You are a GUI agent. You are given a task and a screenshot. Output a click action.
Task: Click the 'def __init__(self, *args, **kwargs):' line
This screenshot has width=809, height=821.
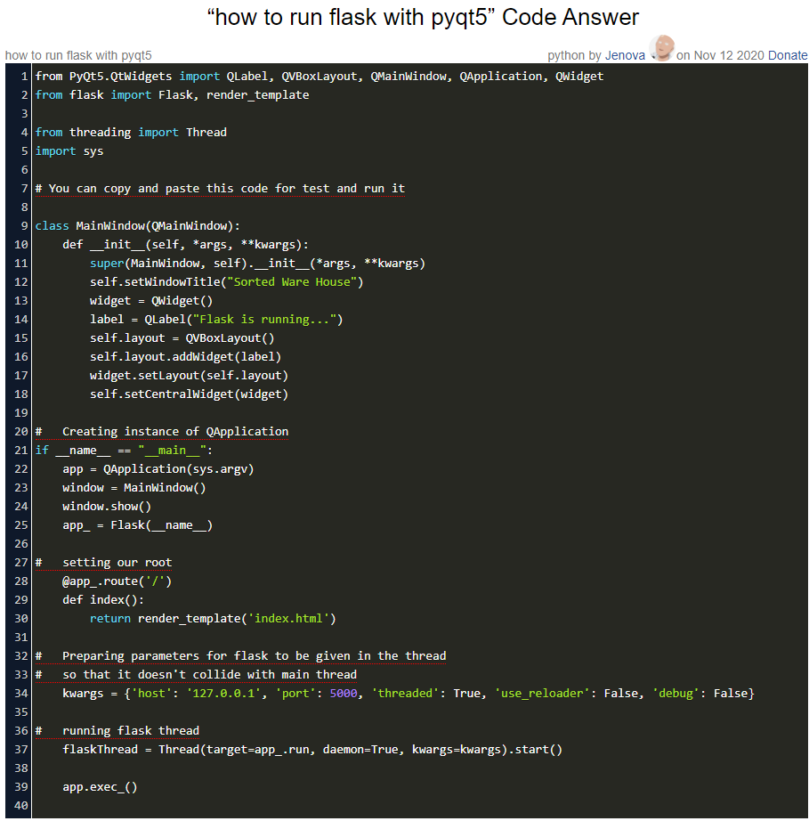186,245
